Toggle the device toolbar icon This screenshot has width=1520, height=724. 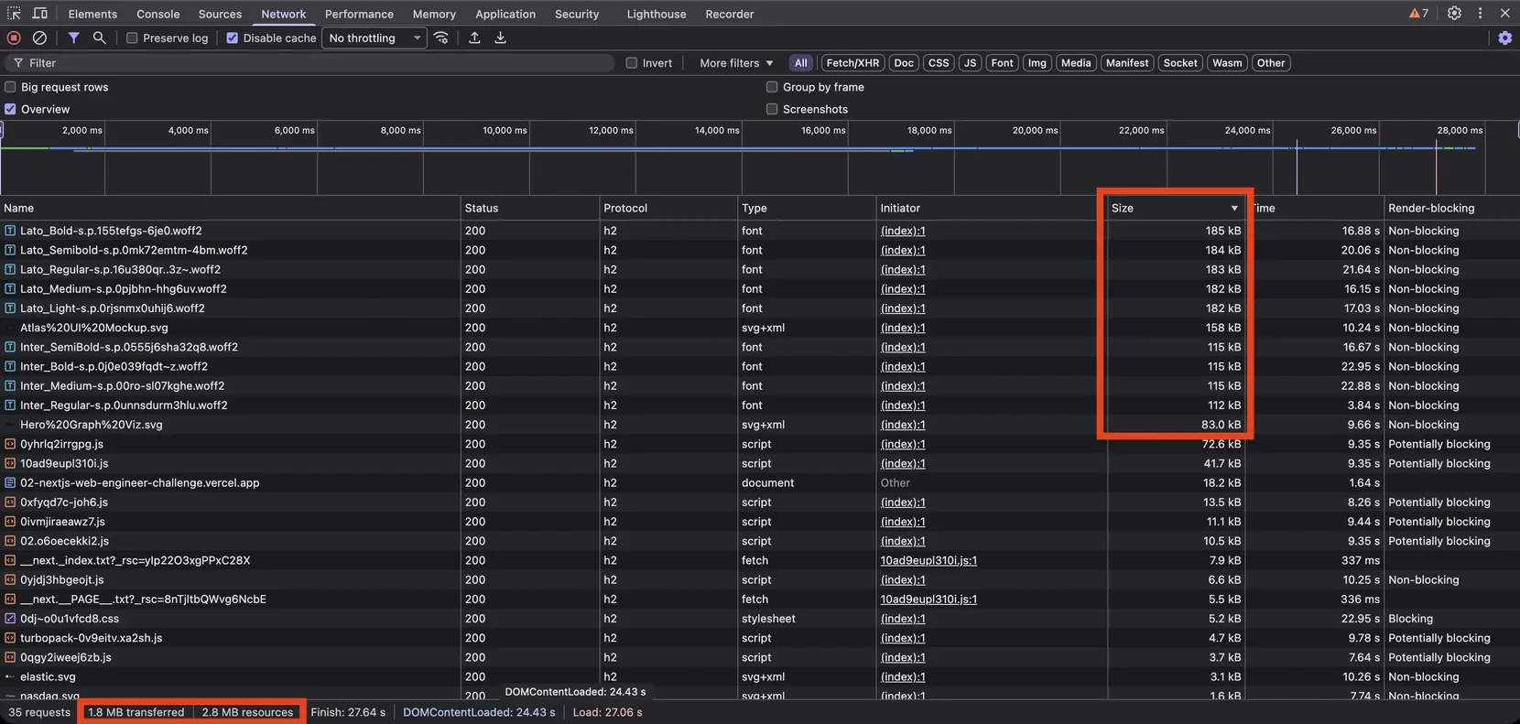pyautogui.click(x=40, y=14)
